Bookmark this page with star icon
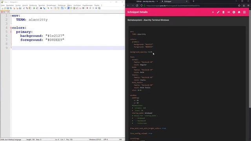The image size is (251, 141). click(239, 5)
